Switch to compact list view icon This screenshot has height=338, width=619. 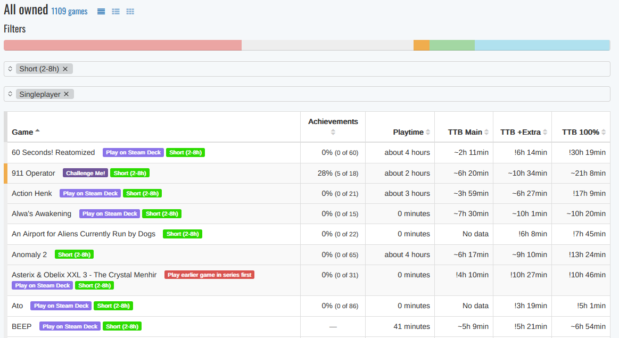(101, 12)
